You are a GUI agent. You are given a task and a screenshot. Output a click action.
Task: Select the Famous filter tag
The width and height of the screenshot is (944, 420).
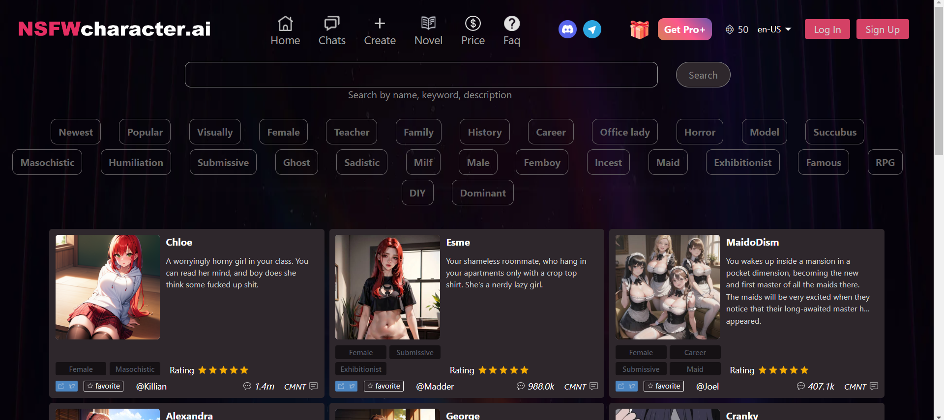(824, 162)
